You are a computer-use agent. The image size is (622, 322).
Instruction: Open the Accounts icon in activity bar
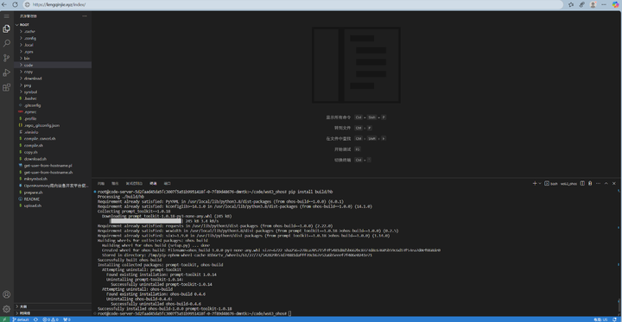pyautogui.click(x=6, y=294)
